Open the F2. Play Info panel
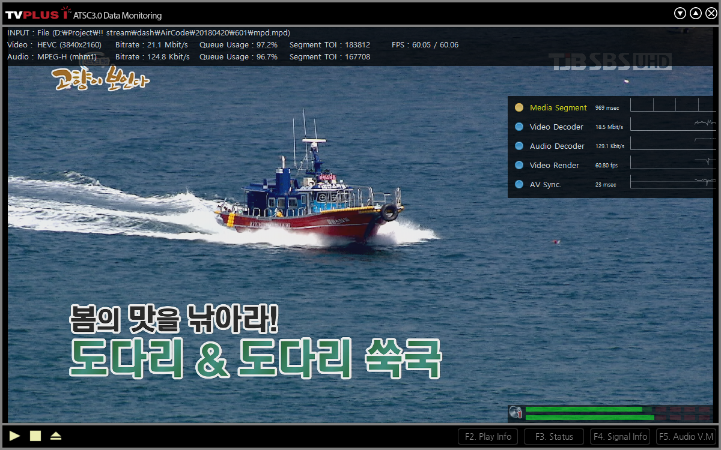 (487, 437)
